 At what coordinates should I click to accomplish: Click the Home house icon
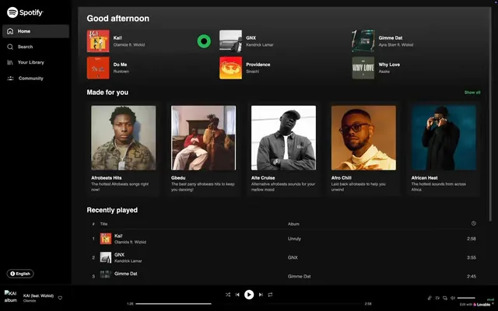pyautogui.click(x=10, y=31)
